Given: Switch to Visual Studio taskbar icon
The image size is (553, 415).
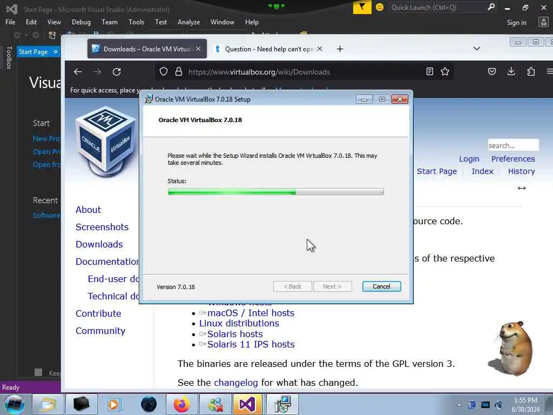Looking at the screenshot, I should pos(248,404).
